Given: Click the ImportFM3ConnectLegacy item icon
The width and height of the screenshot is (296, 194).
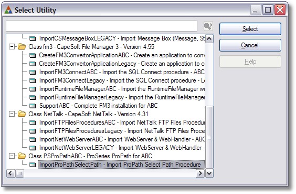Looking at the screenshot, I should click(x=33, y=80).
